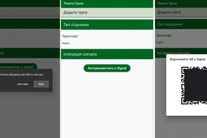This screenshot has height=138, width=207.
Task: Click the dark block covering the QR code
Action: (x=196, y=85)
